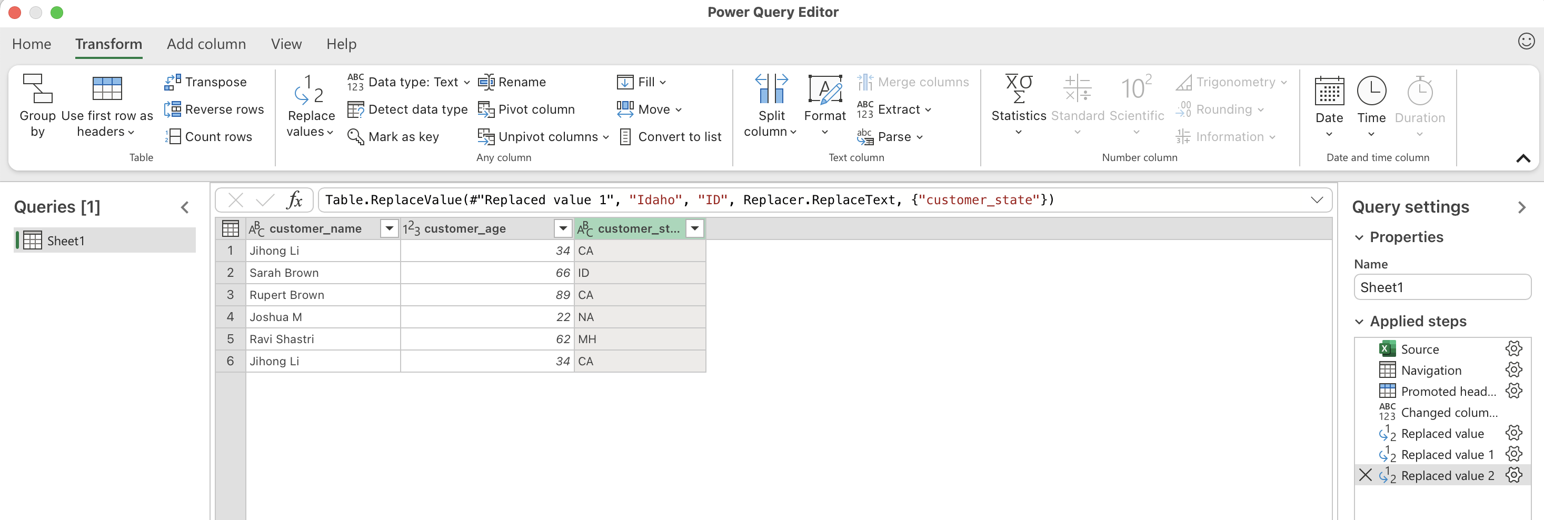The width and height of the screenshot is (1544, 520).
Task: Collapse the Query settings pane
Action: 1521,207
